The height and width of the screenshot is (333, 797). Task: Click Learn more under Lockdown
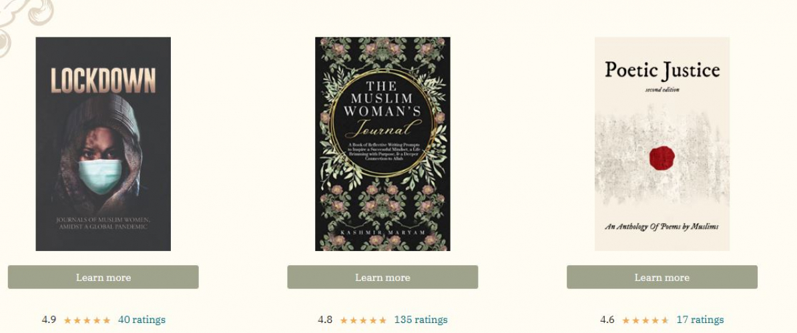coord(103,277)
